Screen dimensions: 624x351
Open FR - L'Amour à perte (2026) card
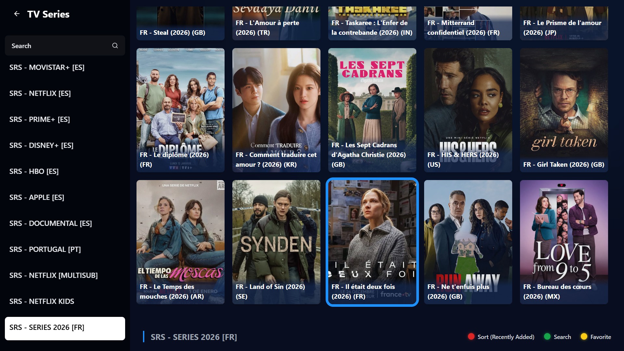(x=276, y=23)
